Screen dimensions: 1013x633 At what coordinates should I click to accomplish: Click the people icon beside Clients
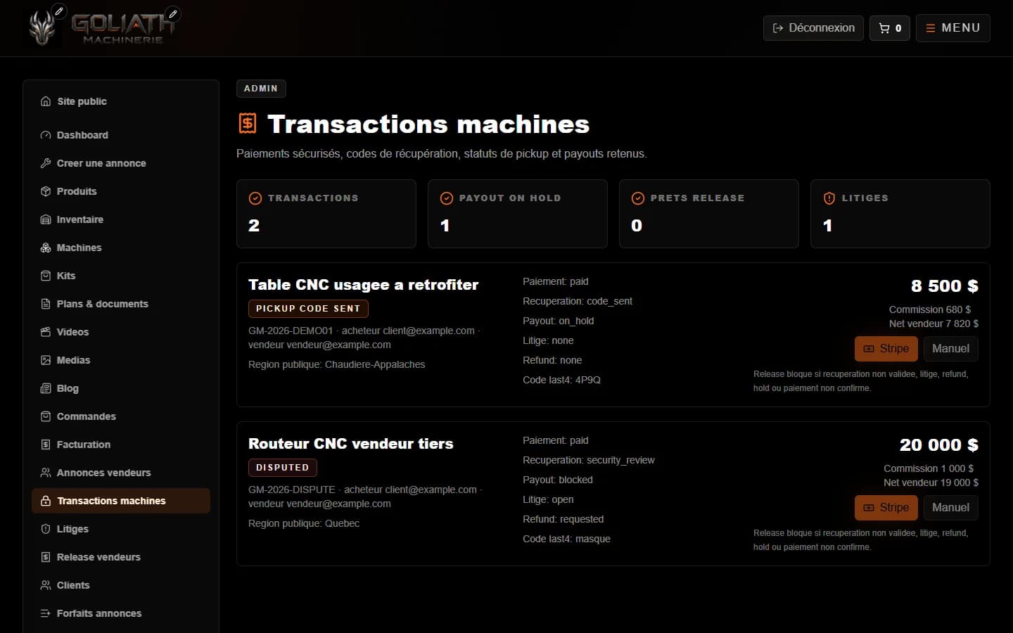[x=46, y=585]
